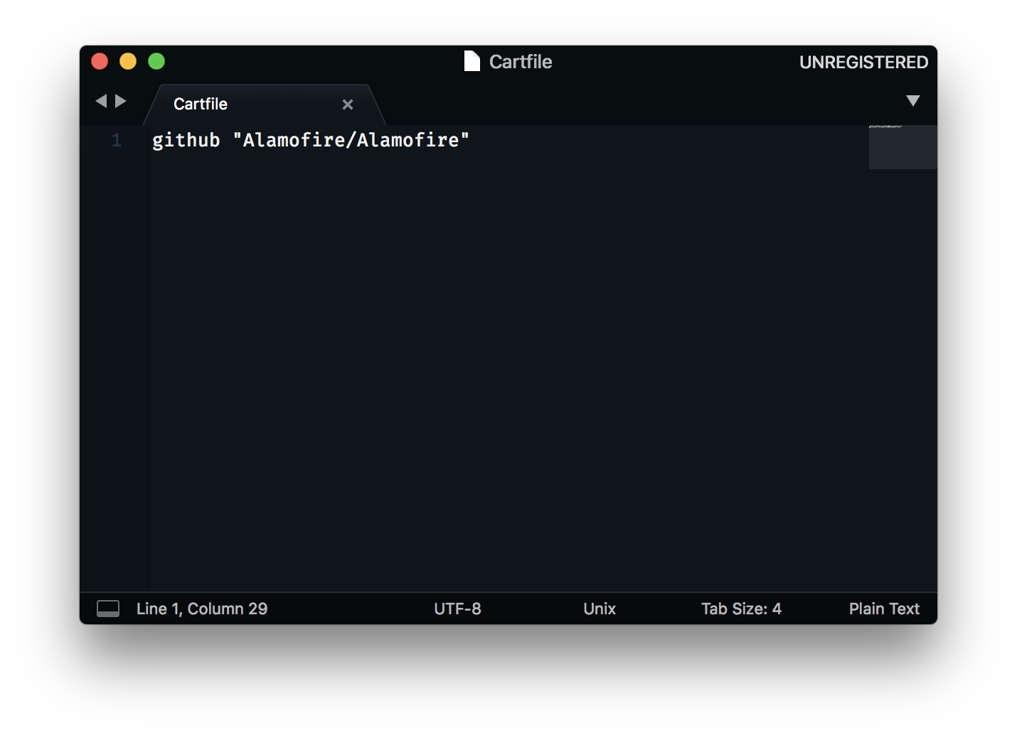Close the window with the red button
The width and height of the screenshot is (1017, 738).
pos(100,61)
